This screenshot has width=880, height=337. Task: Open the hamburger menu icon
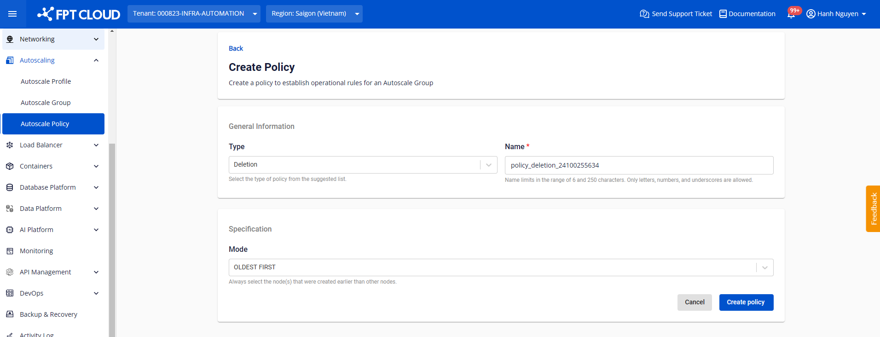pyautogui.click(x=12, y=14)
